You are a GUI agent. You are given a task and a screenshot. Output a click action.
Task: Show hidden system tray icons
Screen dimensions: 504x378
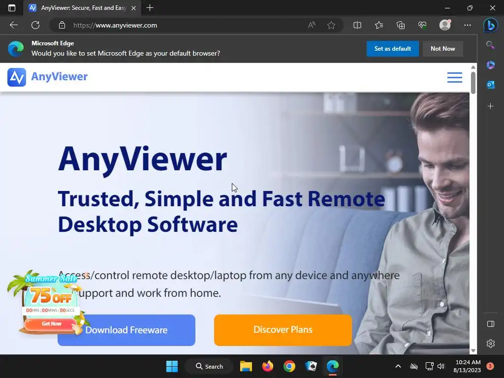[398, 366]
